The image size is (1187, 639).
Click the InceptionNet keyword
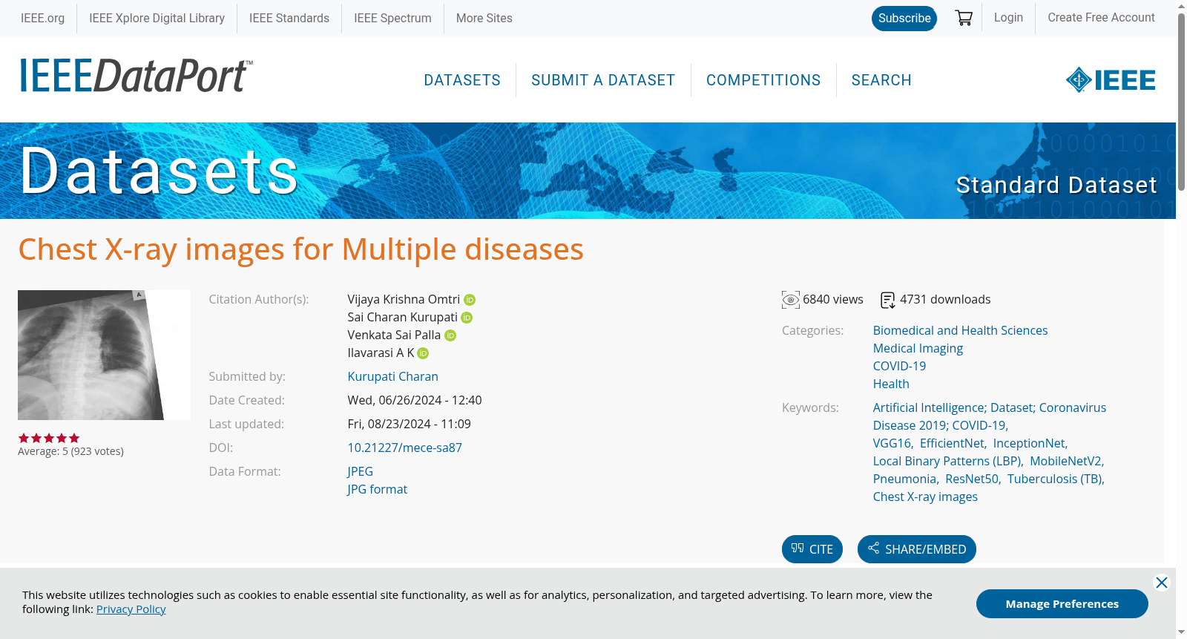click(x=1029, y=444)
